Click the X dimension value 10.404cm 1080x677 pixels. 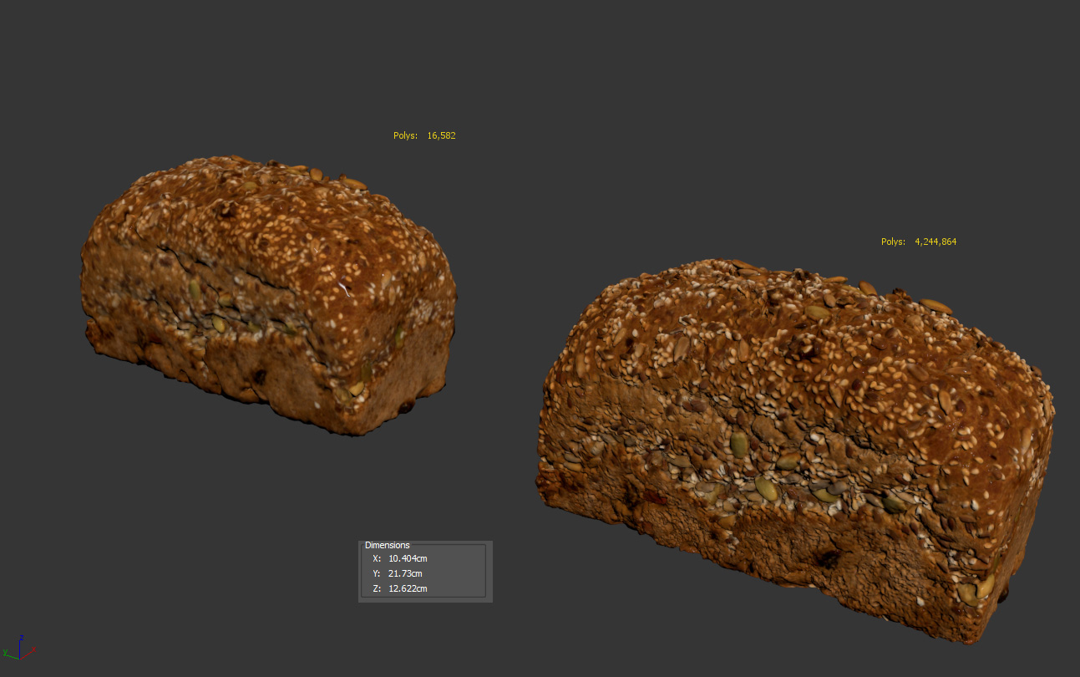tap(408, 558)
